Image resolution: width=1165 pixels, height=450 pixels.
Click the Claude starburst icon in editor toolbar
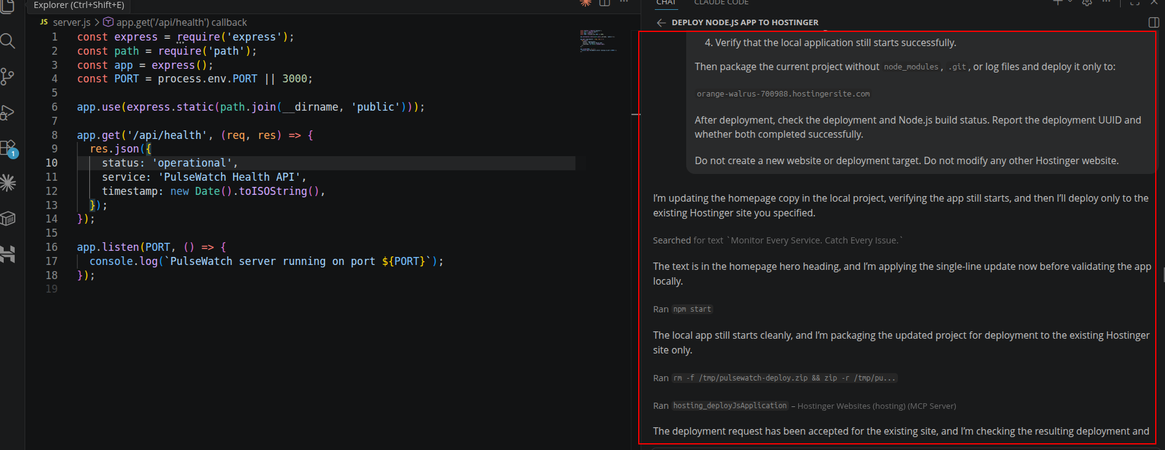tap(586, 3)
